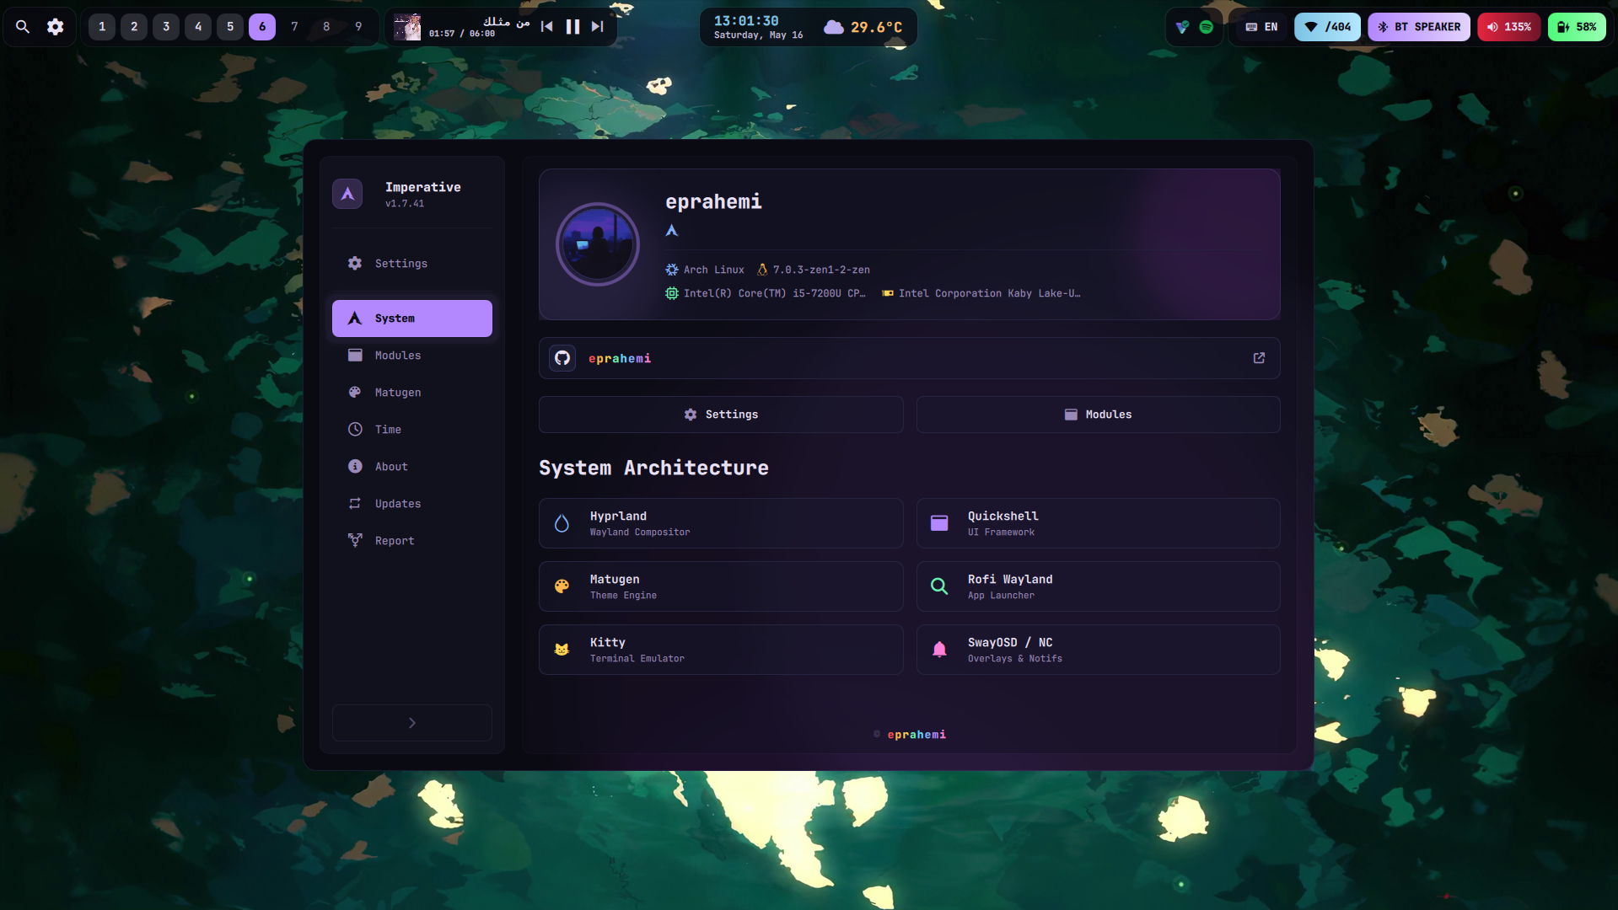The height and width of the screenshot is (910, 1618).
Task: Click the tray icon beside Spotify
Action: [1183, 27]
